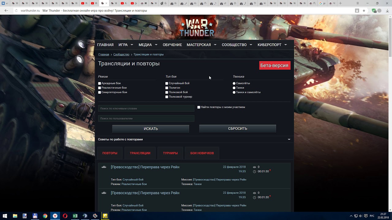This screenshot has width=392, height=220.
Task: Expand the ИГРА menu dropdown
Action: tap(132, 45)
